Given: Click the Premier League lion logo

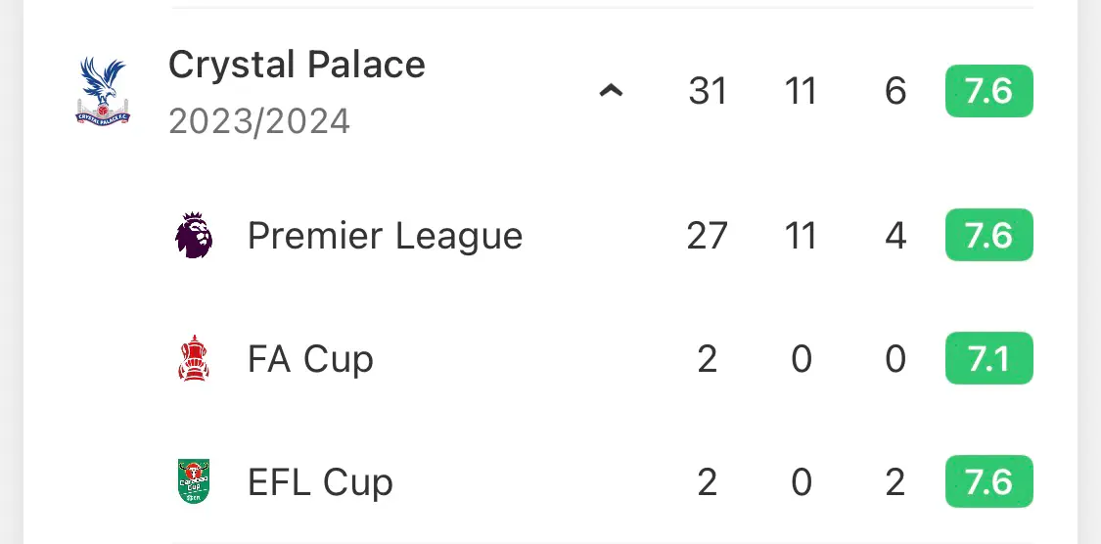Looking at the screenshot, I should coord(193,235).
